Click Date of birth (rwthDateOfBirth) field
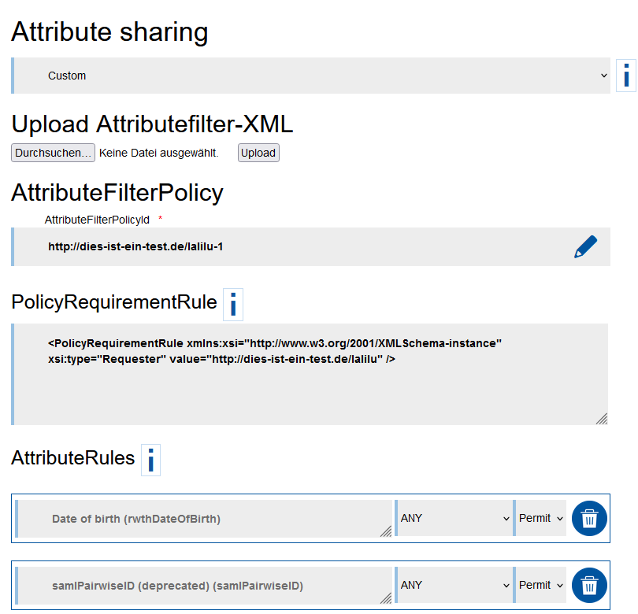The width and height of the screenshot is (638, 614). (x=204, y=519)
